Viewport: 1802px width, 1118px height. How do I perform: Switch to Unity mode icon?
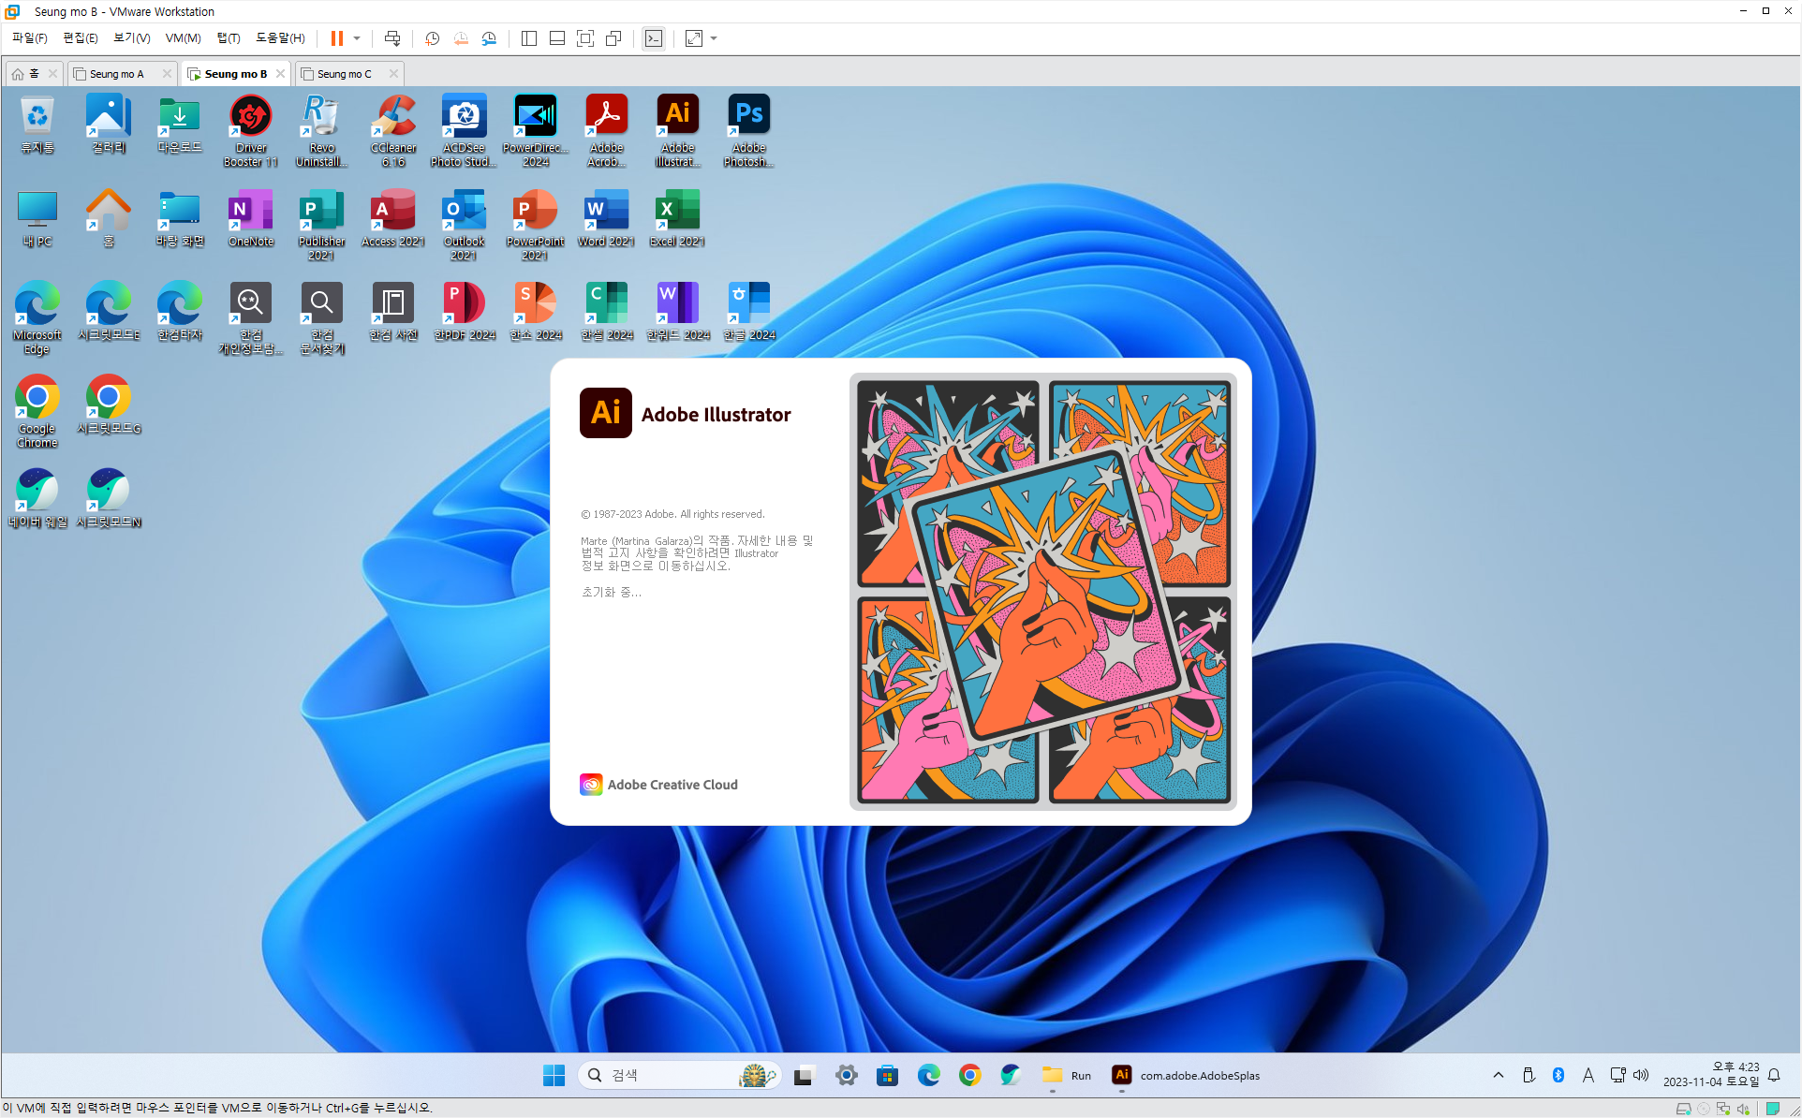613,38
